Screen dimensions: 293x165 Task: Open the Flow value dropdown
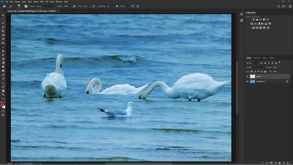(x=89, y=6)
